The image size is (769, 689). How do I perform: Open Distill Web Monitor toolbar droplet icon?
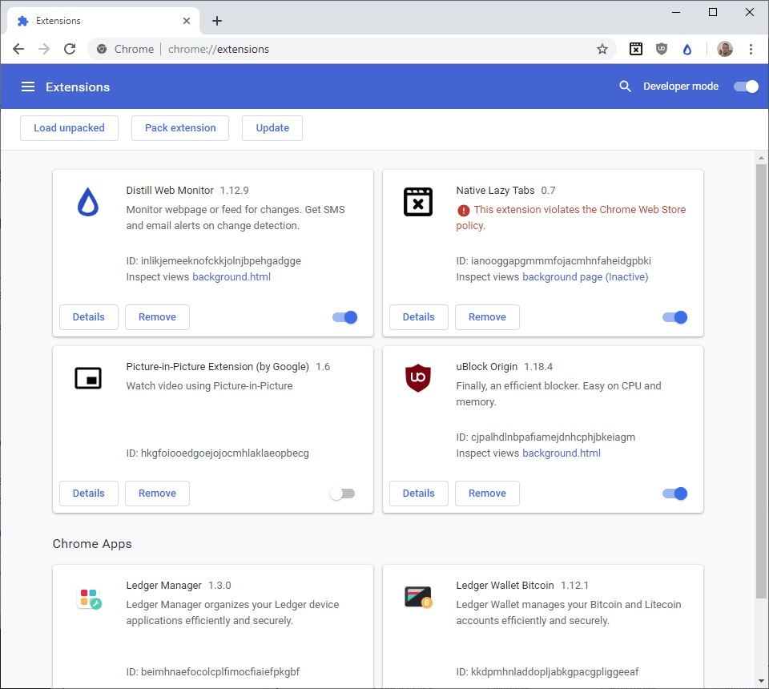point(687,49)
